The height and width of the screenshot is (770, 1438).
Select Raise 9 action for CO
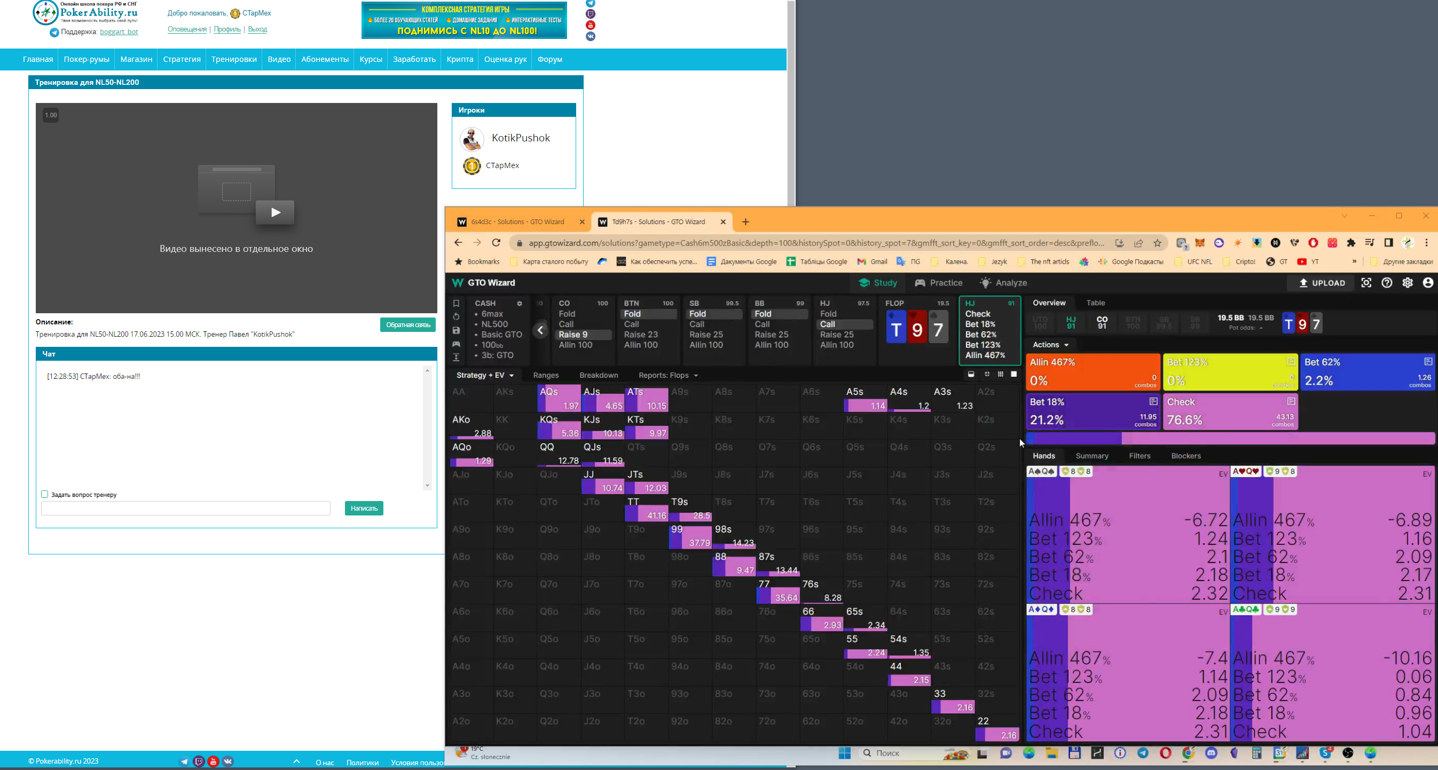pos(583,335)
